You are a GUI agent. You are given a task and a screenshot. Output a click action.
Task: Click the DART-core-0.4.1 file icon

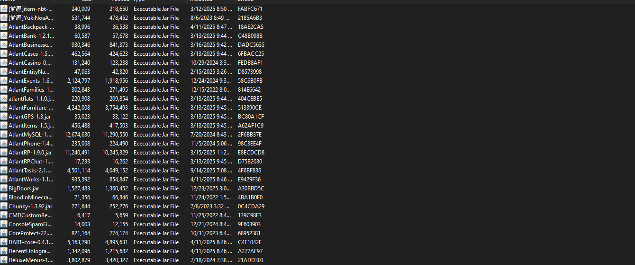pyautogui.click(x=4, y=242)
